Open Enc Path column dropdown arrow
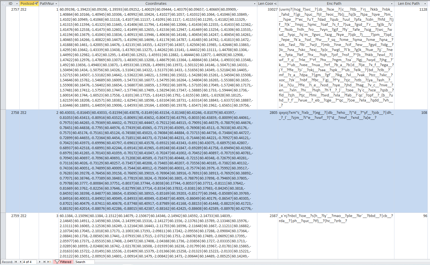 [x=392, y=4]
